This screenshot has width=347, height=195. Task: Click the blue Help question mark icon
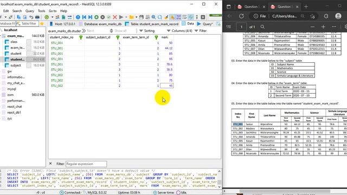78,17
